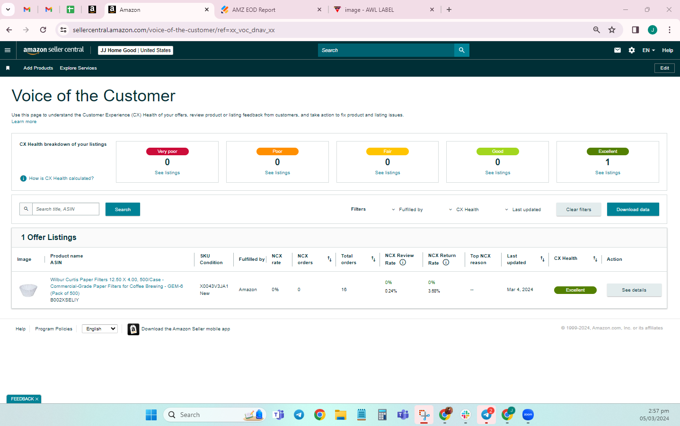Open Slack from the taskbar

click(466, 415)
